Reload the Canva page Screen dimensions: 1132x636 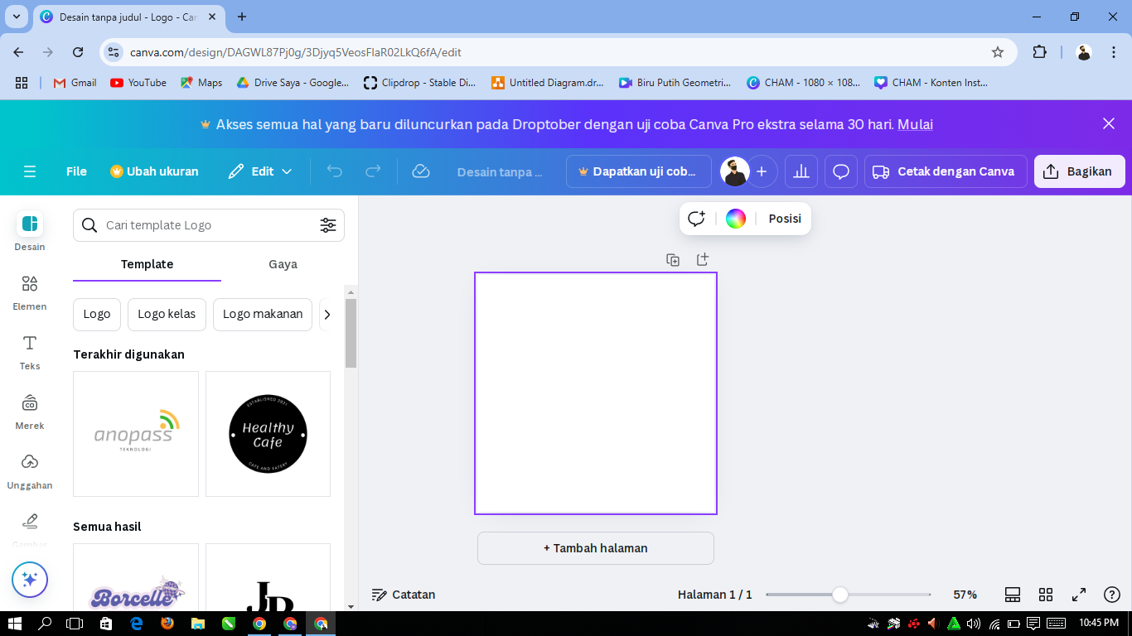[78, 52]
